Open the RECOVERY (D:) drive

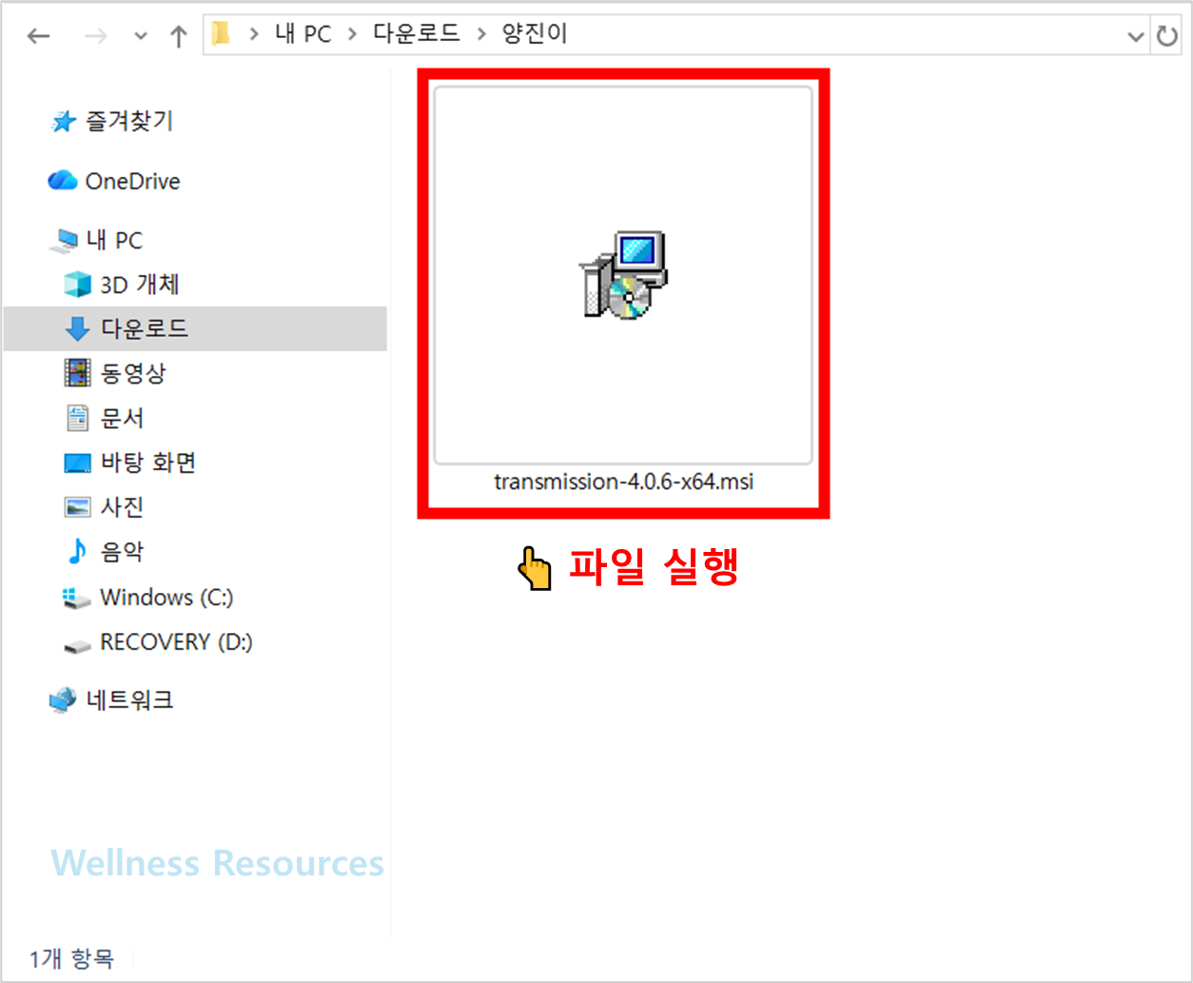pos(176,642)
